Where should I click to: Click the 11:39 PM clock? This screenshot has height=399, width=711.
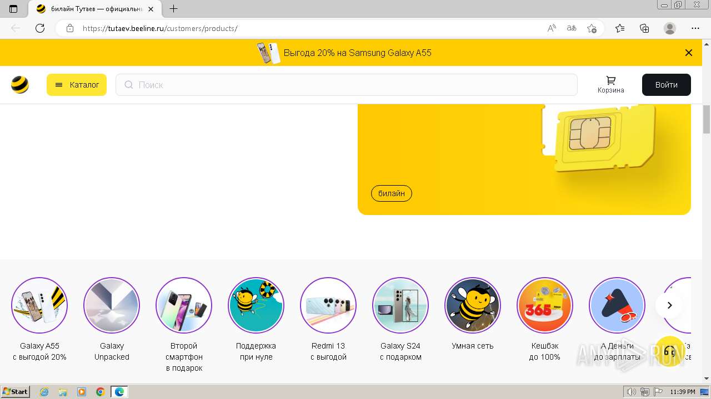click(x=683, y=392)
